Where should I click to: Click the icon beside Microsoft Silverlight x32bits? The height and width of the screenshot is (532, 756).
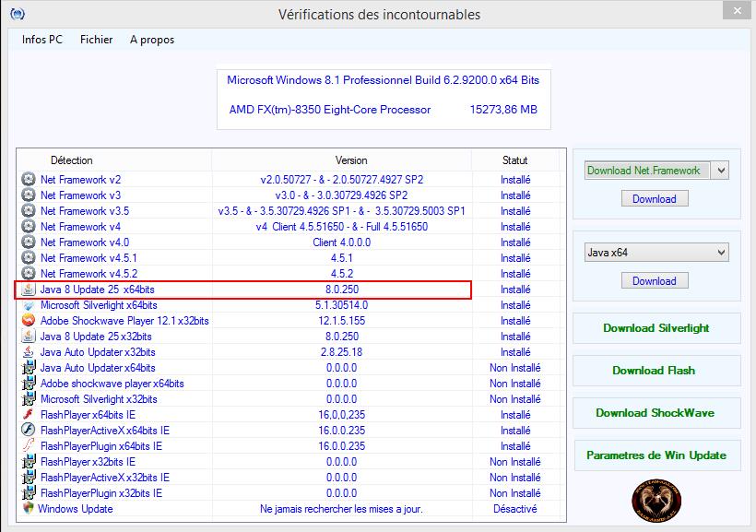click(x=29, y=399)
